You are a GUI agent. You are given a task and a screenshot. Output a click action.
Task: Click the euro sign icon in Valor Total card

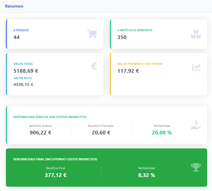pos(94,66)
